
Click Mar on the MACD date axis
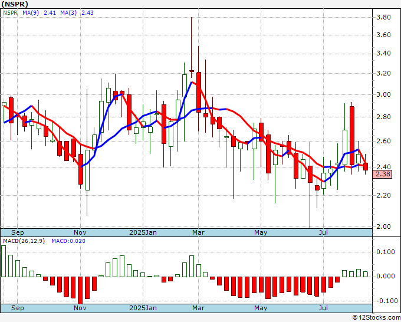199,308
